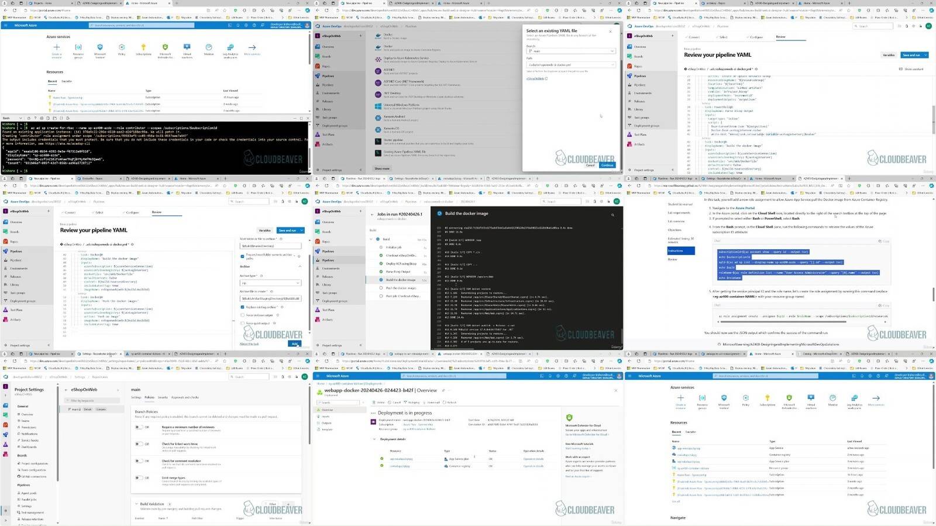
Task: Open Policy service icon in Cloud Shell portal screenshot
Action: [x=122, y=47]
